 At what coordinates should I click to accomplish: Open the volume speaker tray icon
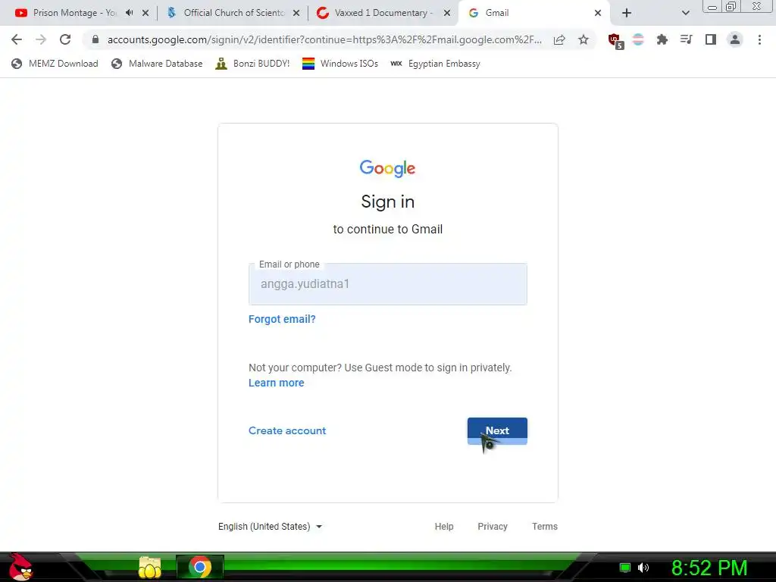[643, 568]
